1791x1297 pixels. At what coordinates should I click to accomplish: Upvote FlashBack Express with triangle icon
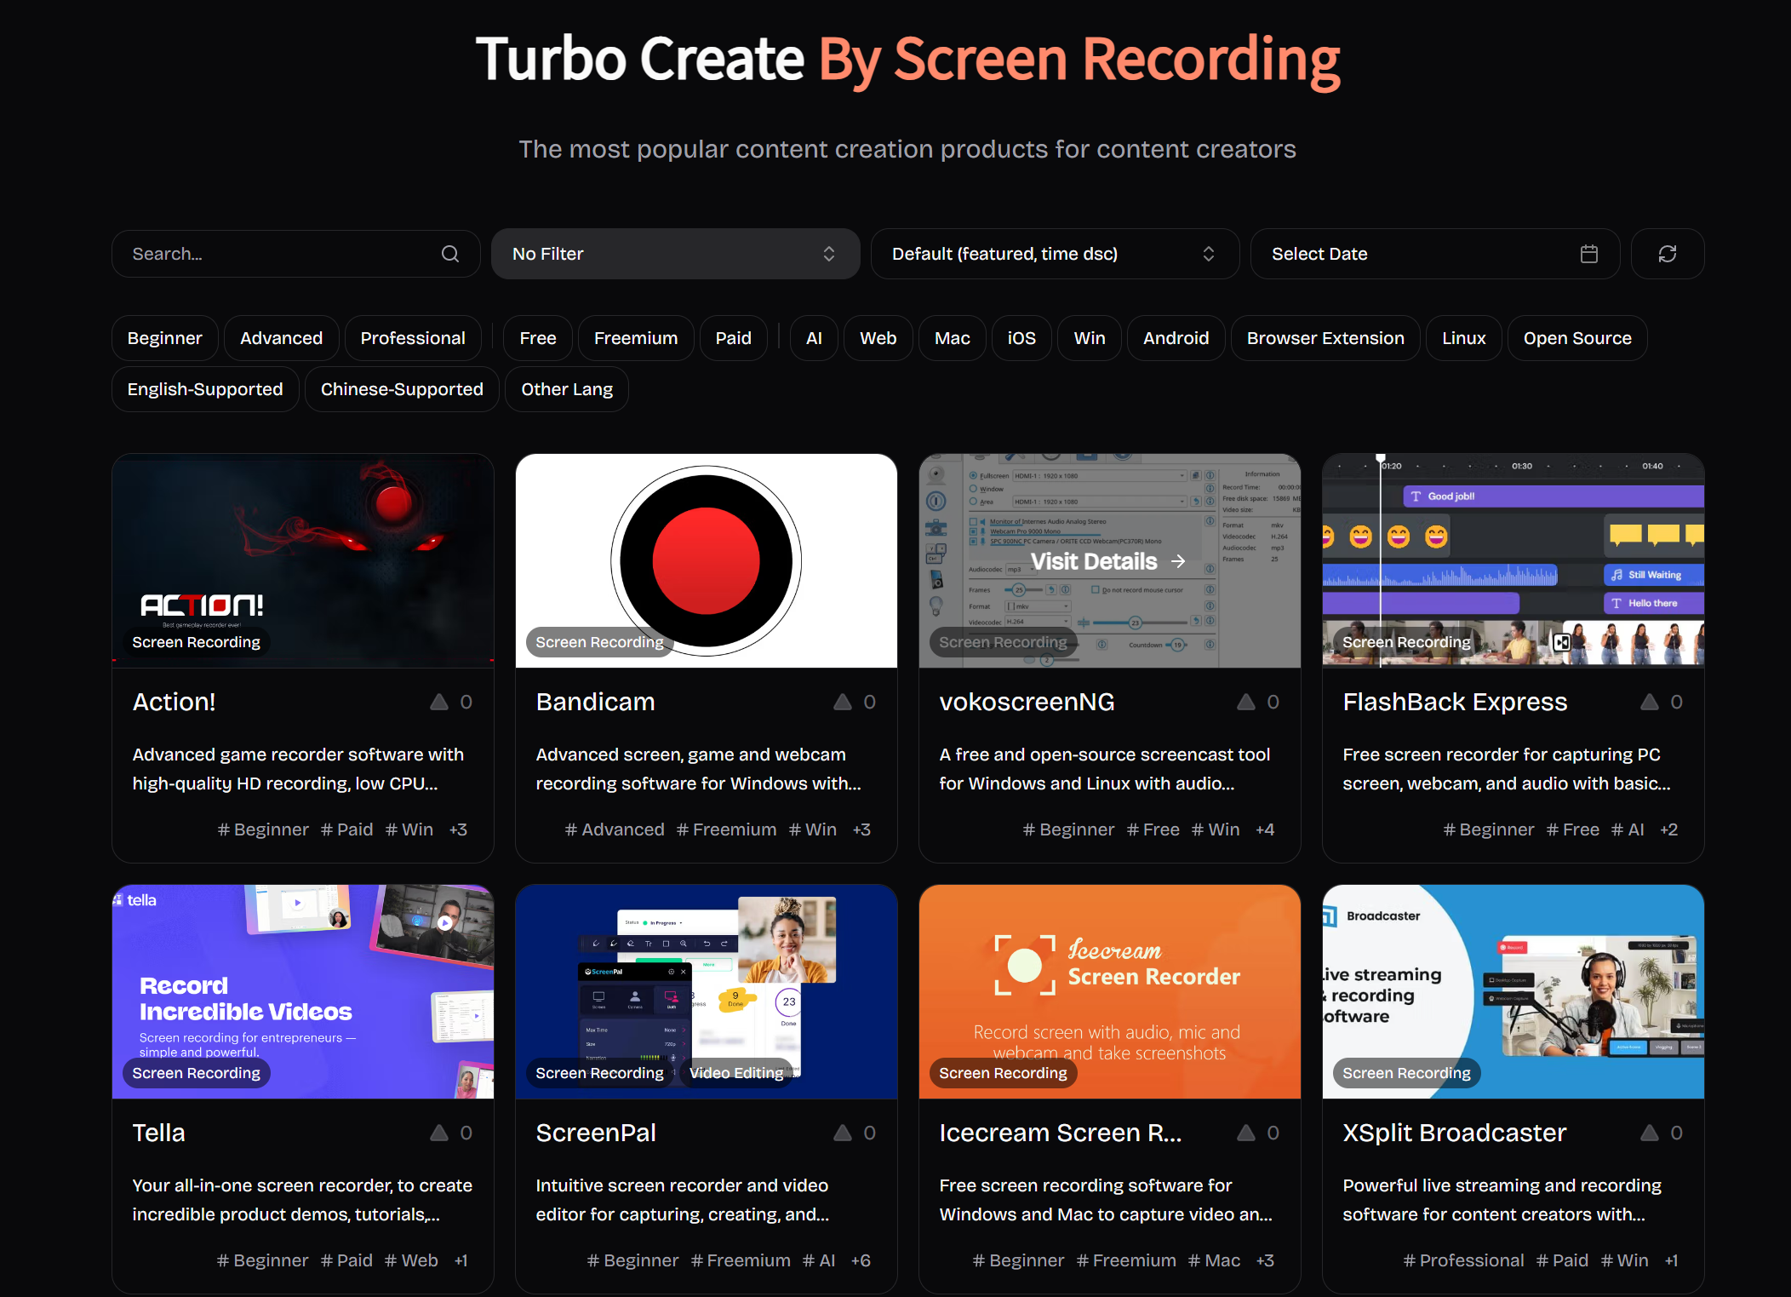coord(1650,702)
